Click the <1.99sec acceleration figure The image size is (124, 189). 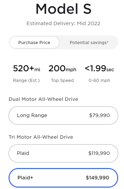[x=99, y=69]
